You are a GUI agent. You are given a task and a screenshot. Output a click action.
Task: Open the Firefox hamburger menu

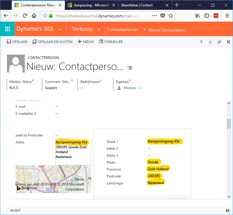point(227,16)
